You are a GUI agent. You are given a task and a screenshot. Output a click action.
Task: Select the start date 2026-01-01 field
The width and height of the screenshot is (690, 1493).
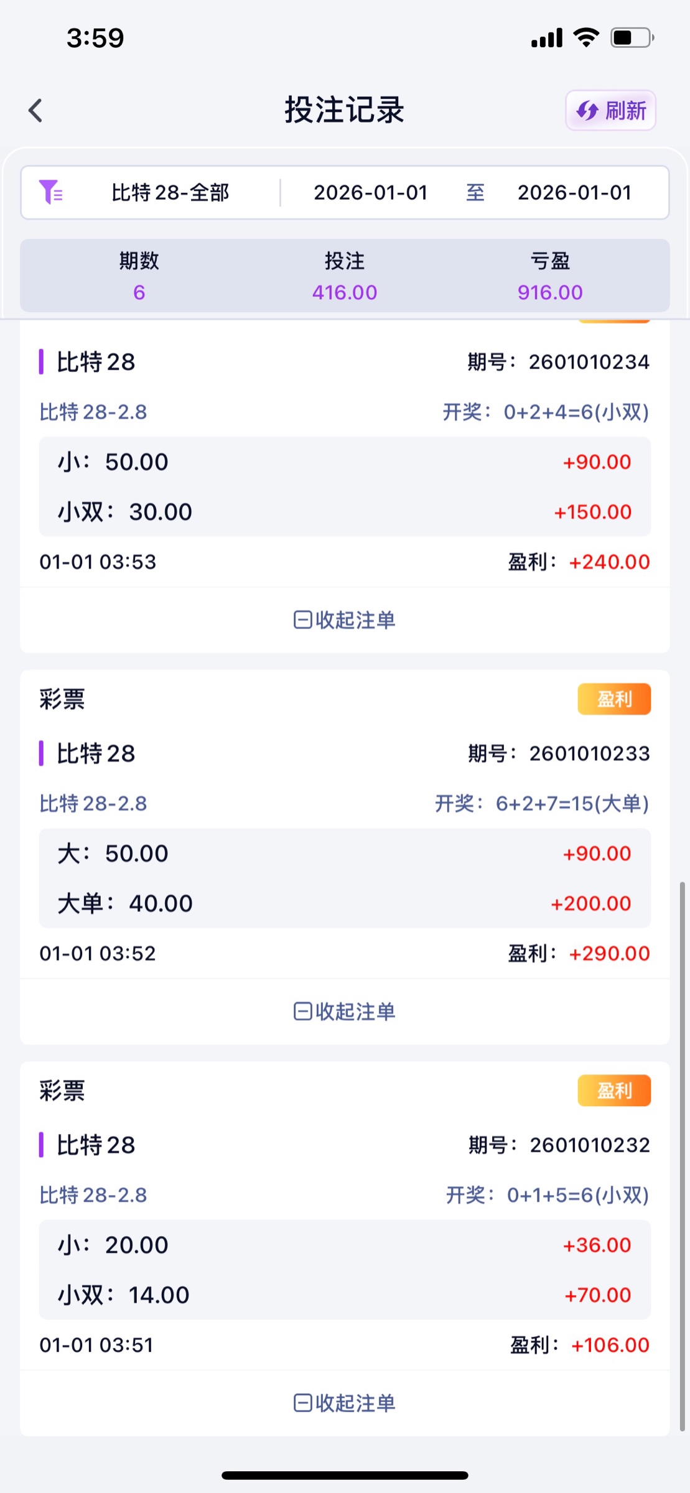[370, 193]
